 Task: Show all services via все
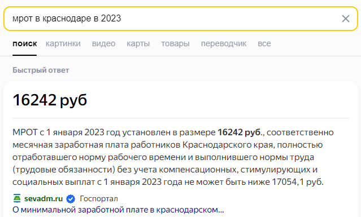264,43
